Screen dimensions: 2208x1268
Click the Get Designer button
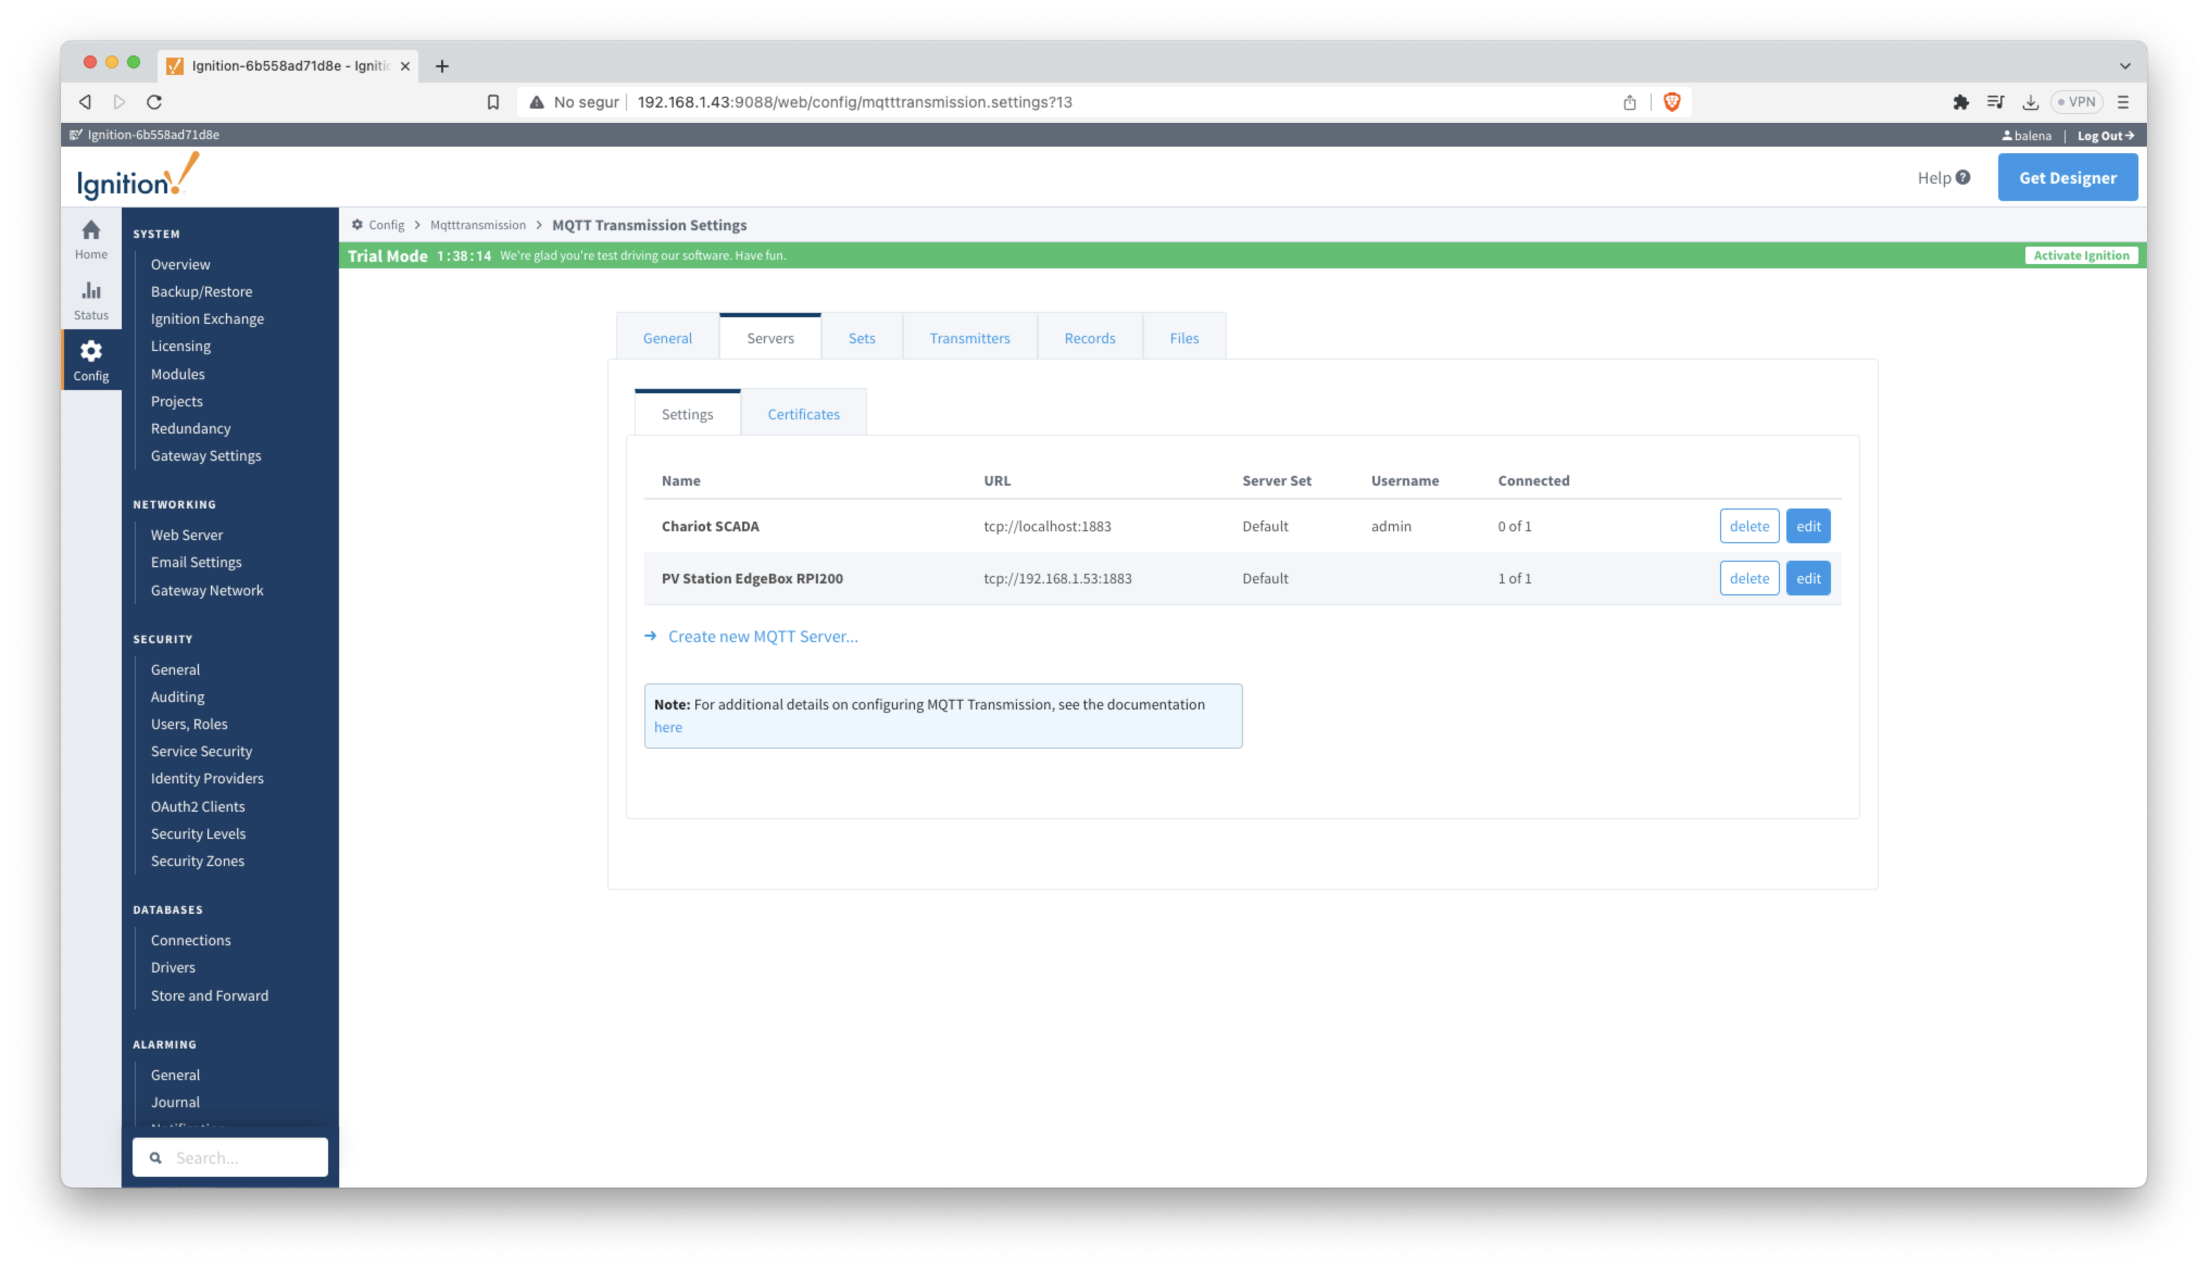pos(2067,178)
